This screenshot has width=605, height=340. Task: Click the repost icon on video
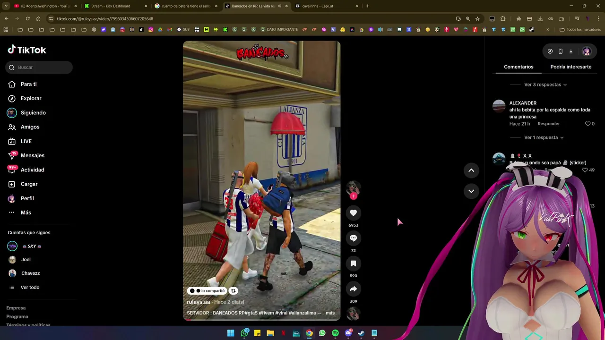point(233,291)
